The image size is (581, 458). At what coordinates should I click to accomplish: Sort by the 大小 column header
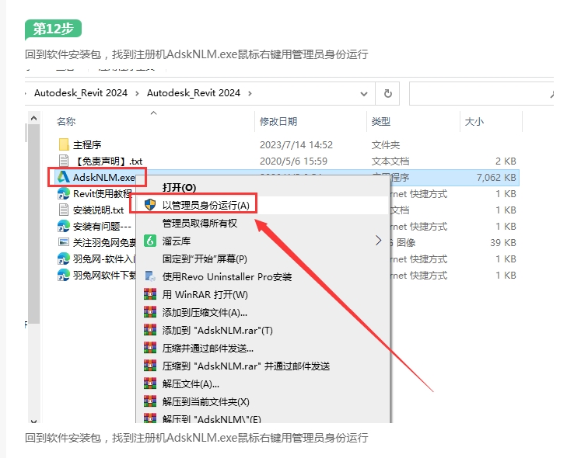point(474,121)
